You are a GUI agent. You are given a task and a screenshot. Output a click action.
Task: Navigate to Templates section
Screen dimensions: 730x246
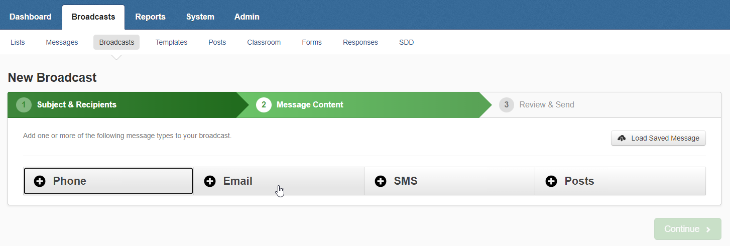tap(171, 42)
